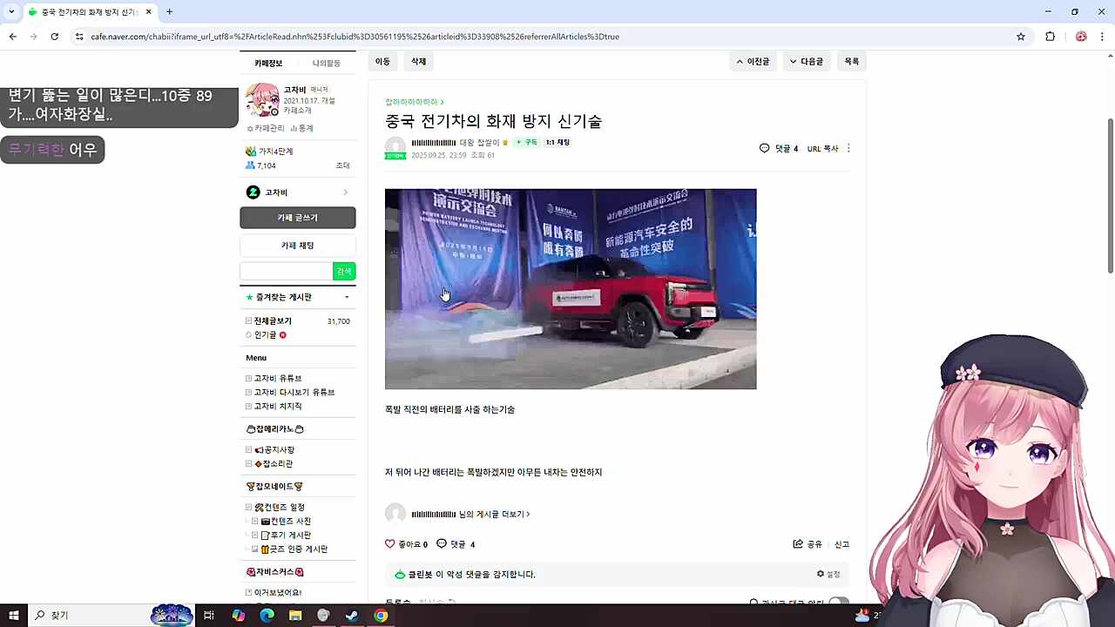Click the Windows Start button
Viewport: 1115px width, 627px height.
point(14,616)
